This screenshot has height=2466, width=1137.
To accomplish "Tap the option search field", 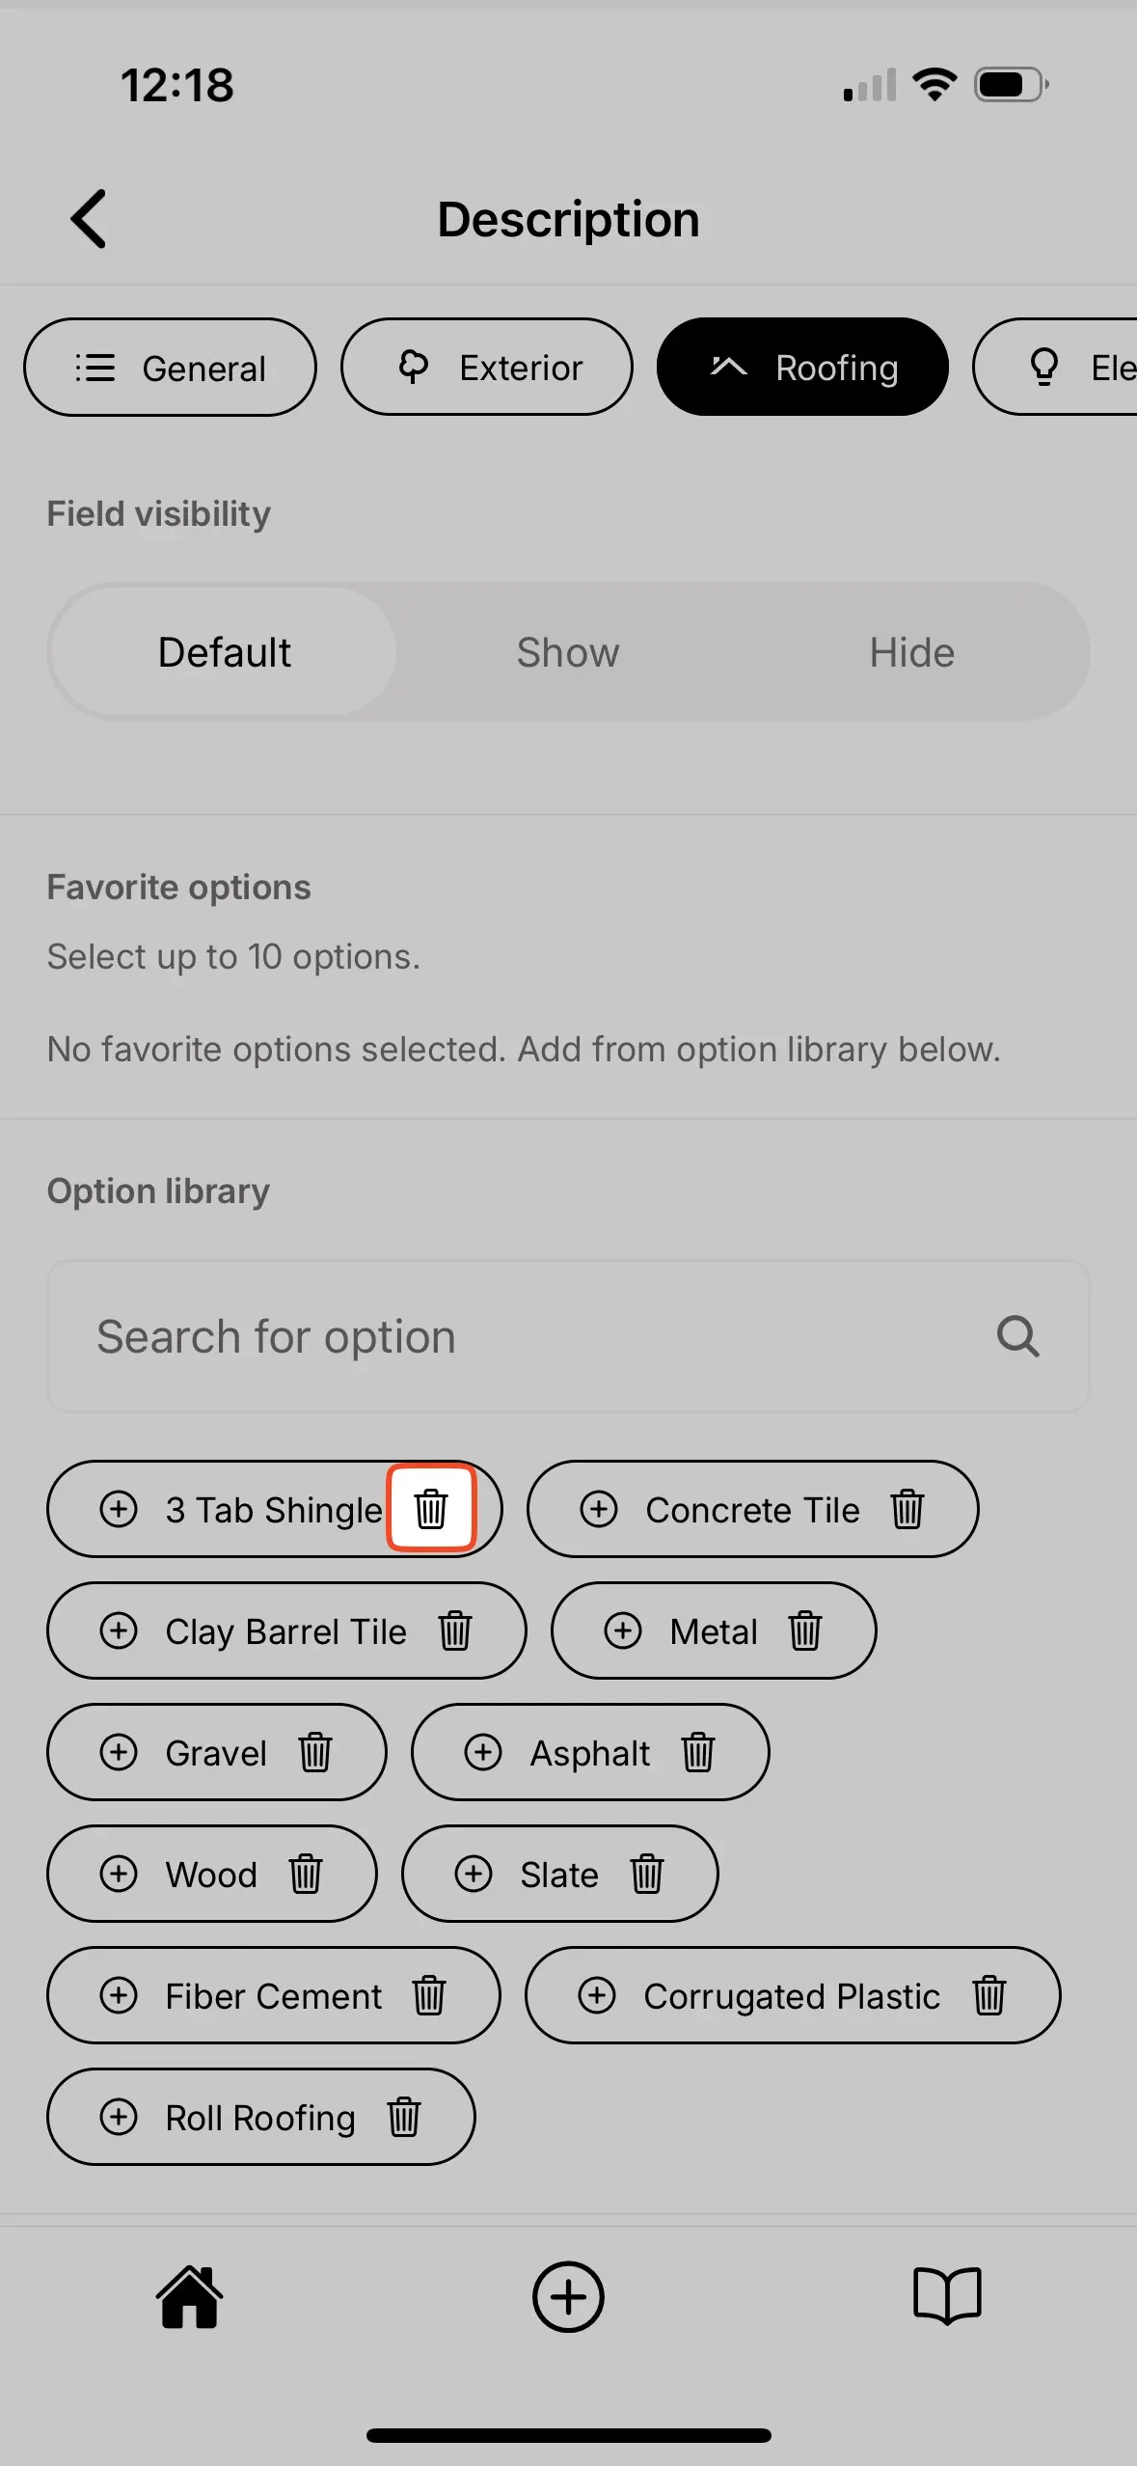I will click(482, 1336).
